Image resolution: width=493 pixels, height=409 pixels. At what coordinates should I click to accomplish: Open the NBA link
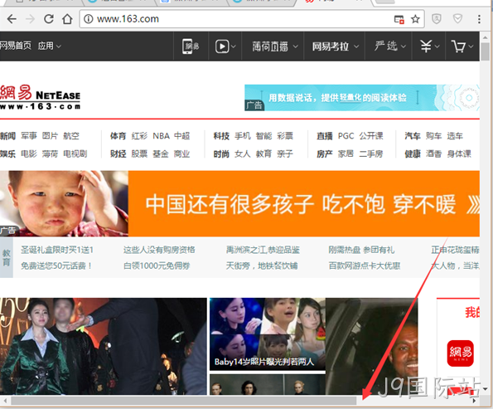(161, 136)
